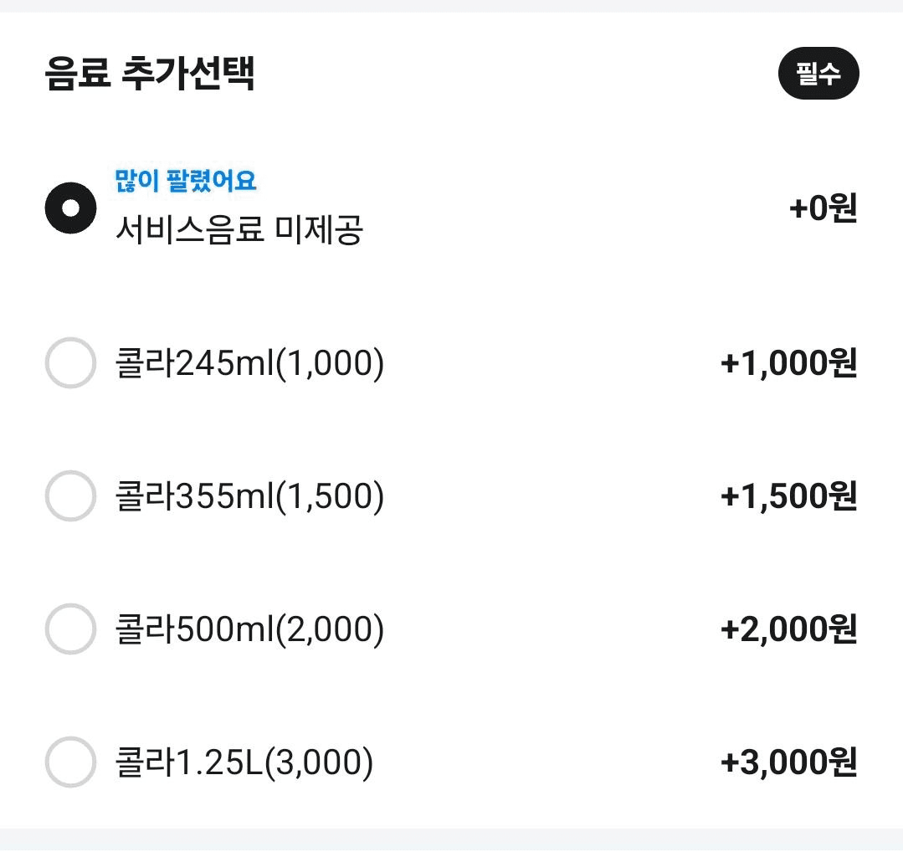
Task: Select the 콜라355ml radio button
Action: point(70,496)
